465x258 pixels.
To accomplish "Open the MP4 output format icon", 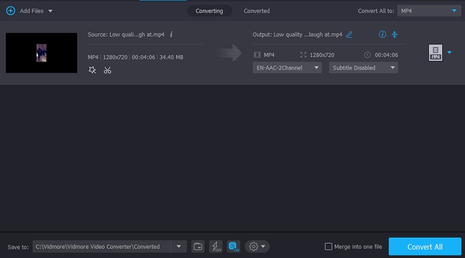I will (x=435, y=53).
